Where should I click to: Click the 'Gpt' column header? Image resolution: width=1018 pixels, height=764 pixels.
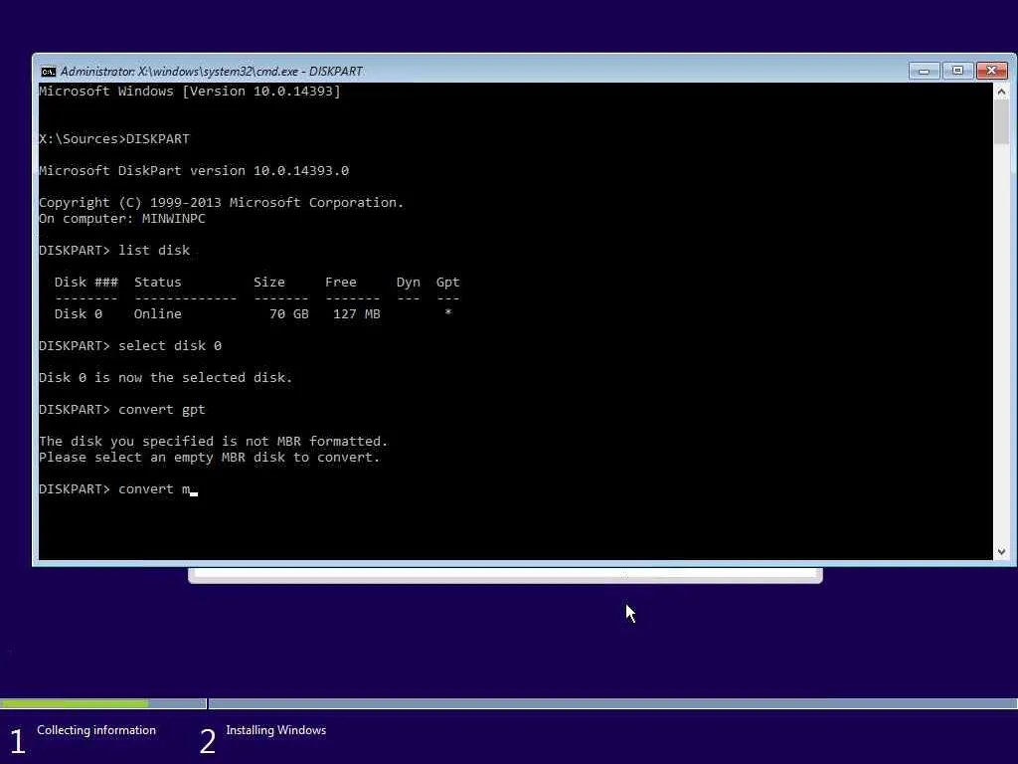(448, 282)
